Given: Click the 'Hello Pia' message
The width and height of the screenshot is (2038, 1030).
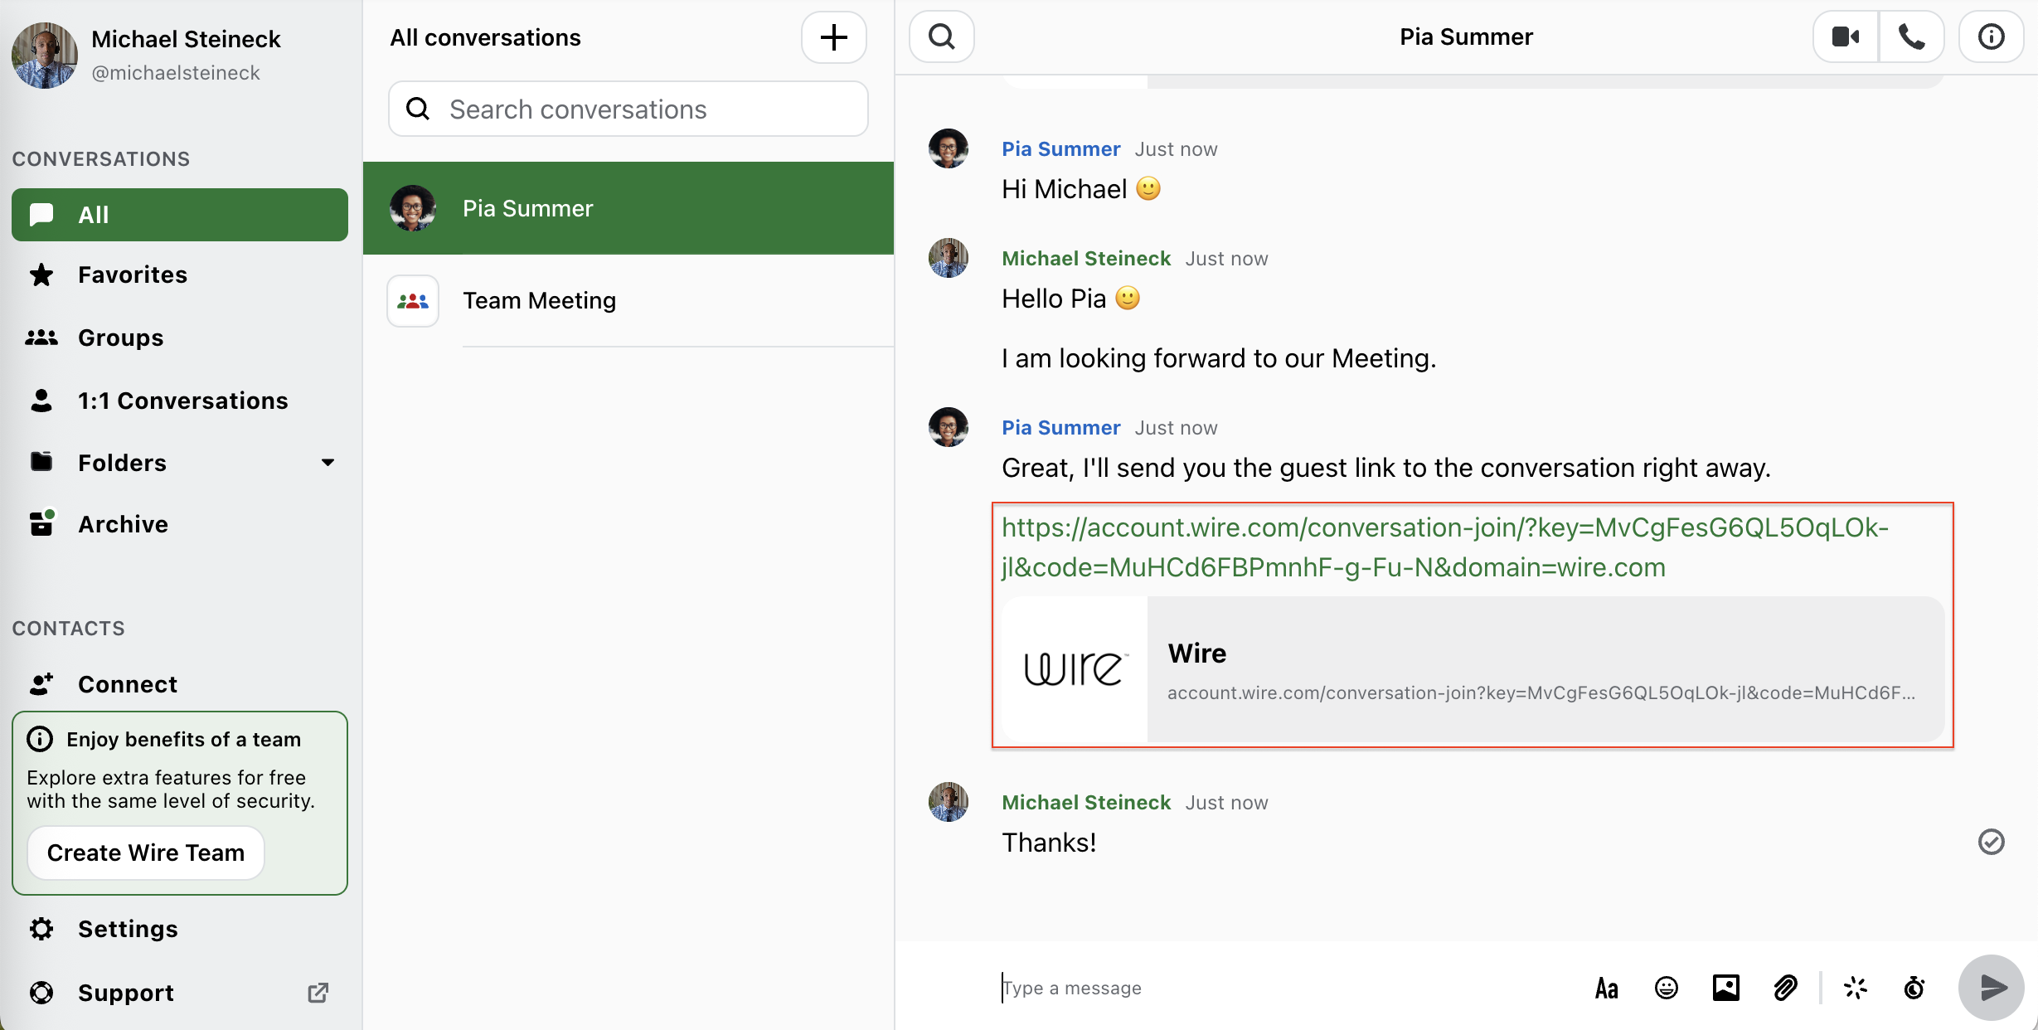Looking at the screenshot, I should [x=1070, y=299].
